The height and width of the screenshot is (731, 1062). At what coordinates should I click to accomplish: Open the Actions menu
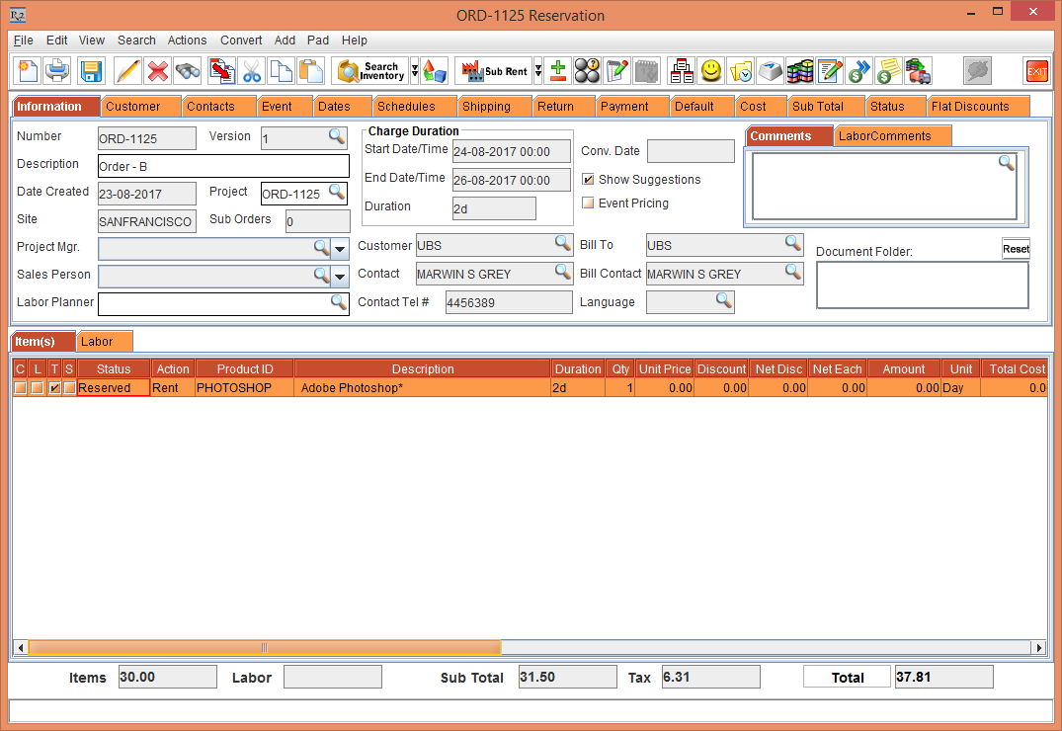point(187,41)
